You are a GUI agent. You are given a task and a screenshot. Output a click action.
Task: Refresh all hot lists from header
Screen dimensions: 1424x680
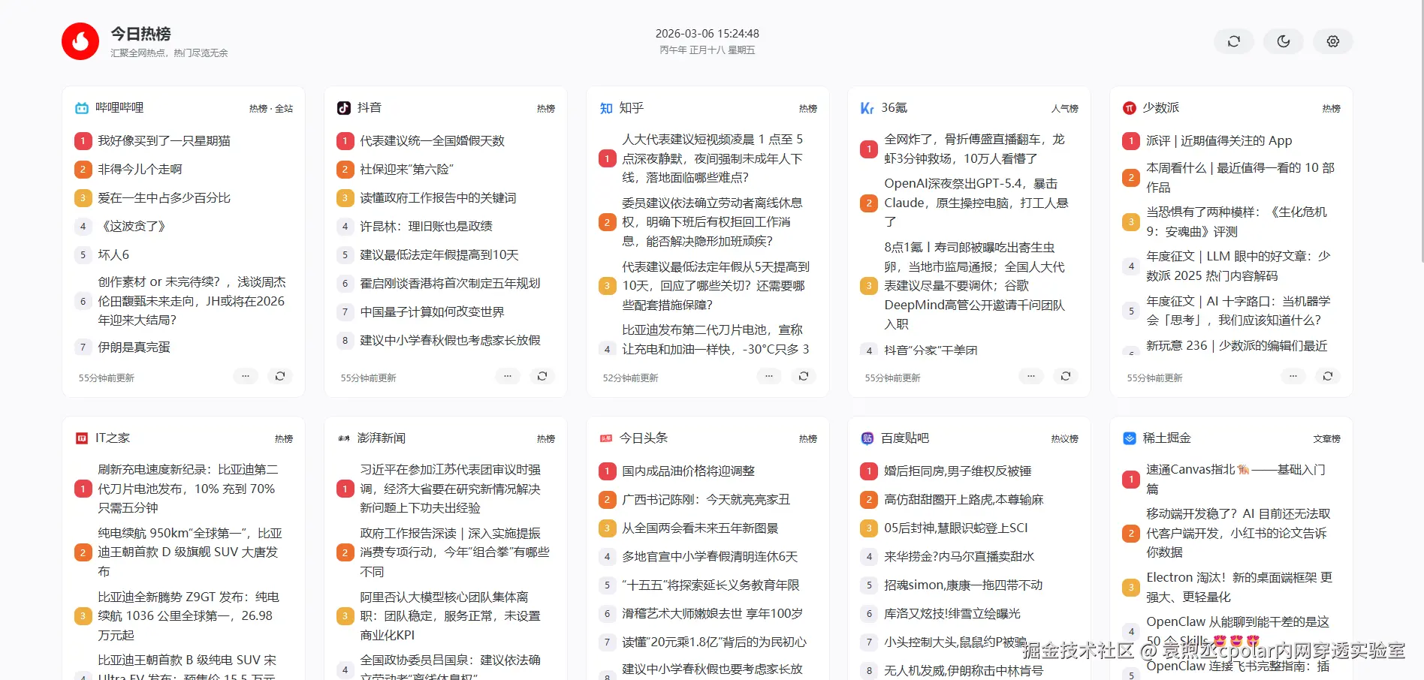point(1234,41)
